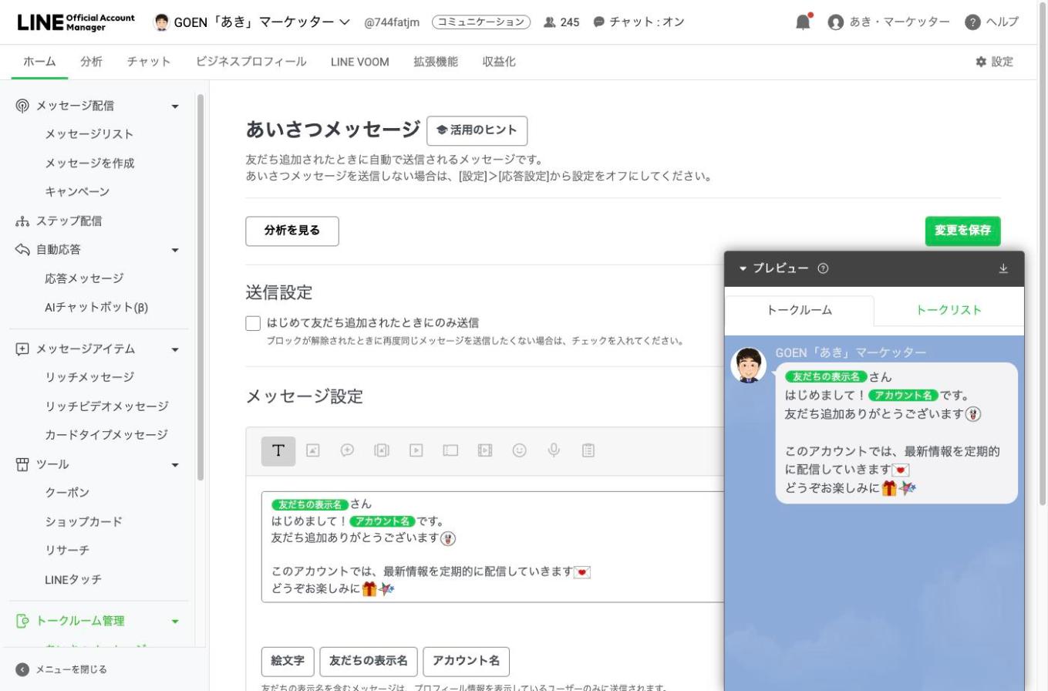
Task: Download the preview using arrow icon
Action: (1003, 268)
